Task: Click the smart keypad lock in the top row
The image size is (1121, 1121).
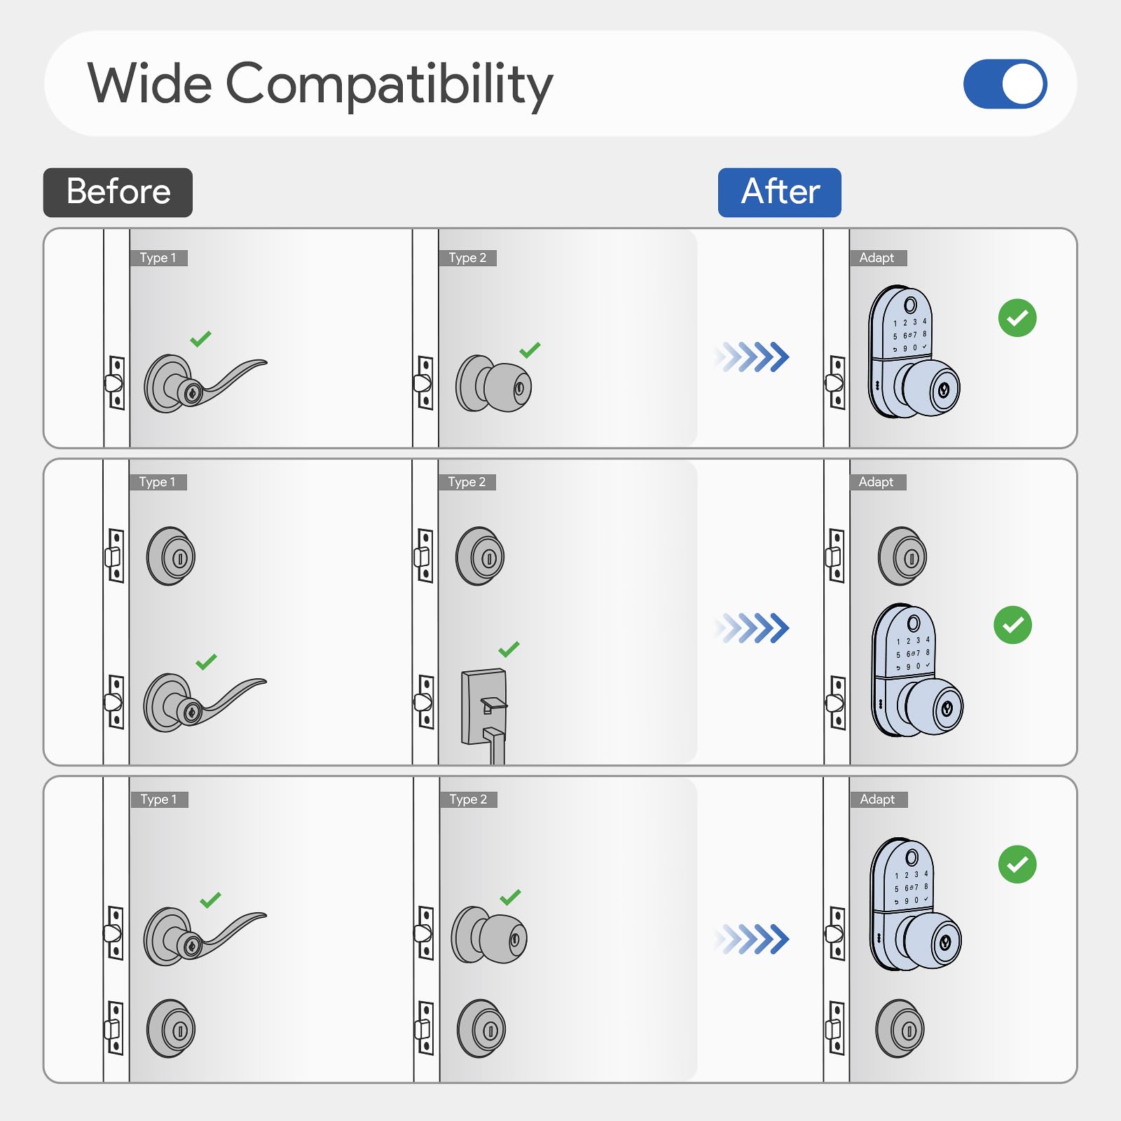Action: tap(912, 353)
